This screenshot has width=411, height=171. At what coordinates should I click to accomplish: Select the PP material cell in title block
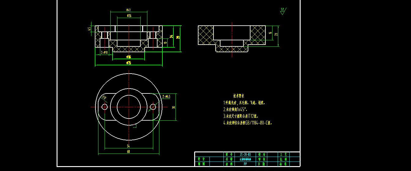point(245,164)
